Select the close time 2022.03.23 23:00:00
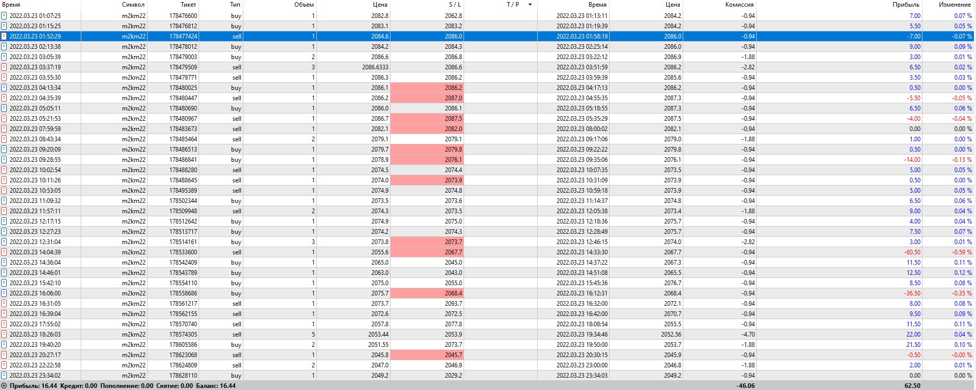Image resolution: width=976 pixels, height=390 pixels. (x=582, y=365)
